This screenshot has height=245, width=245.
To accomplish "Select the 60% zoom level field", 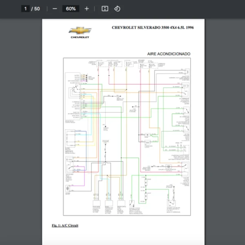I will (71, 9).
